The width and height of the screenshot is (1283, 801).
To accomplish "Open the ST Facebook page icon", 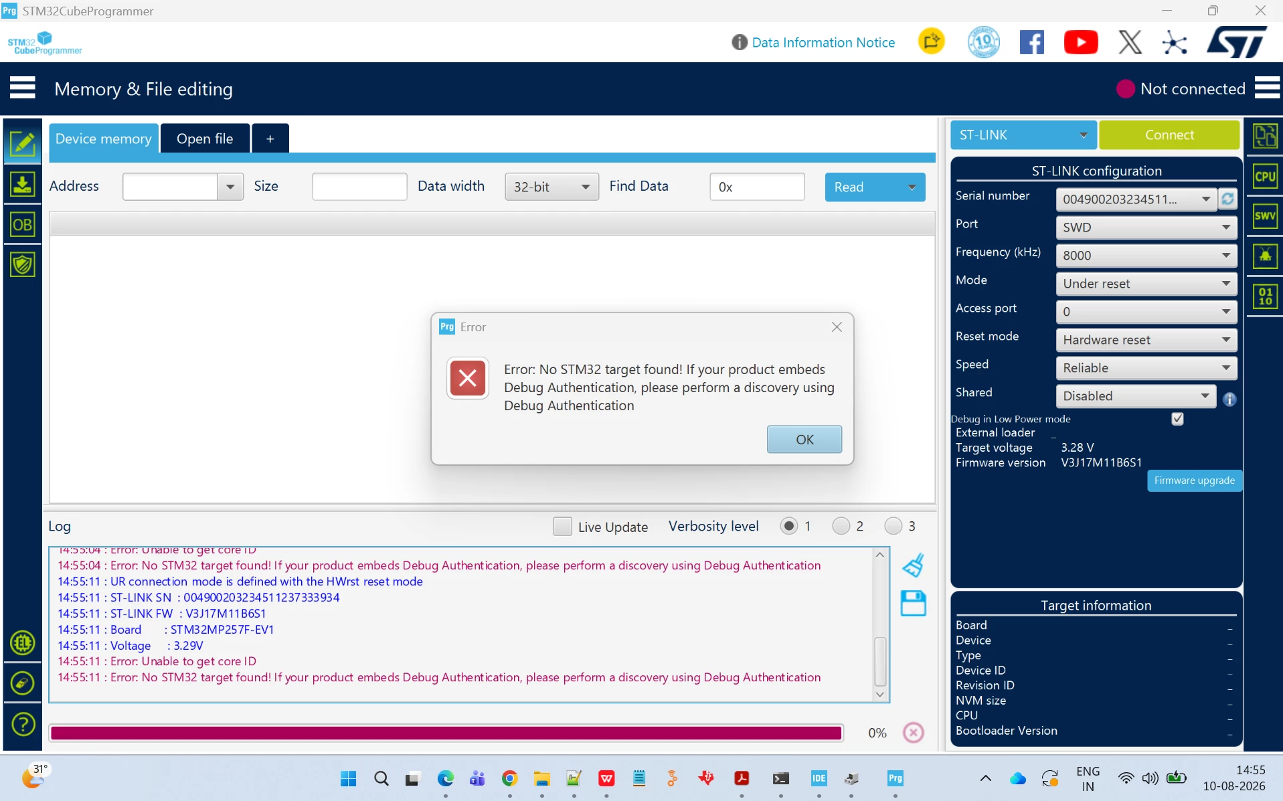I will (1031, 43).
